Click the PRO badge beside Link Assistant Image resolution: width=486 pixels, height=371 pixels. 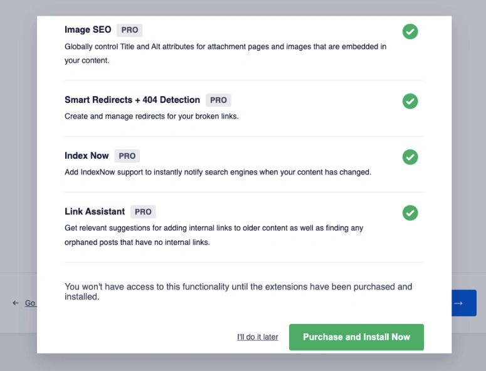pyautogui.click(x=144, y=212)
